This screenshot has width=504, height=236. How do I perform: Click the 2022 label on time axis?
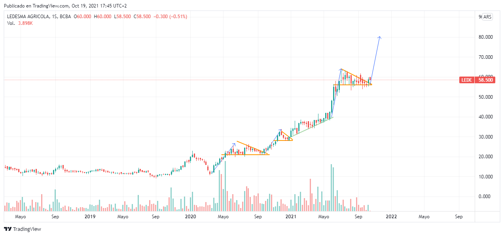click(x=391, y=217)
